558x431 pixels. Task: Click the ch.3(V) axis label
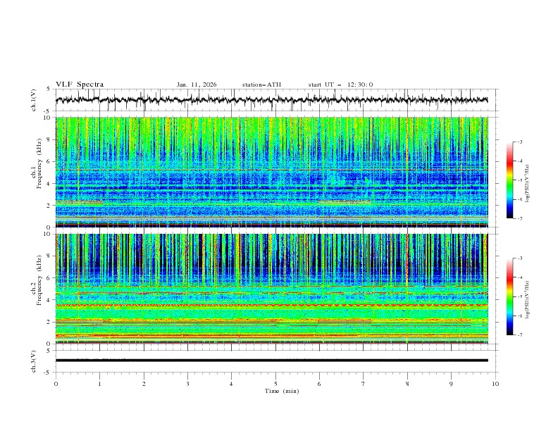[34, 361]
